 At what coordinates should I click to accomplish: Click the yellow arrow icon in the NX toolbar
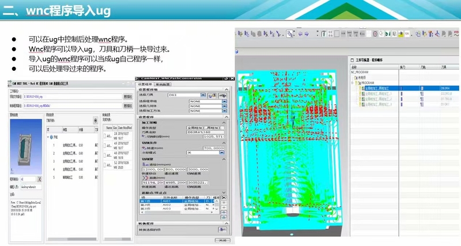pos(400,34)
